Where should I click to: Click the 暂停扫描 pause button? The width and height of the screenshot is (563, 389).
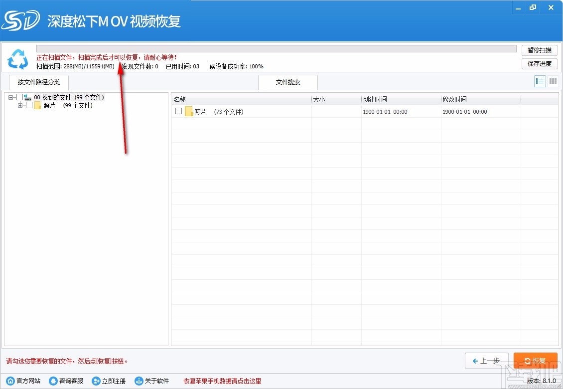(x=539, y=50)
